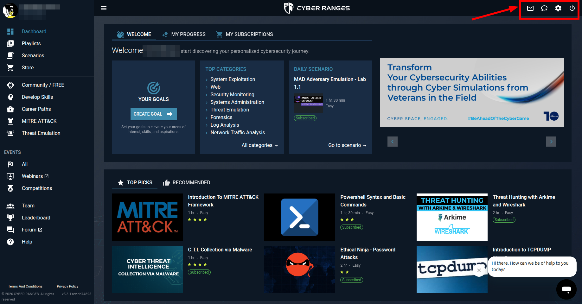Open Scenarios from the sidebar

[33, 56]
